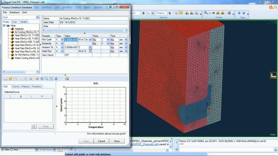278x156 pixels.
Task: Click the horizontal scrollbar under the Heat tree
Action: pyautogui.click(x=21, y=71)
